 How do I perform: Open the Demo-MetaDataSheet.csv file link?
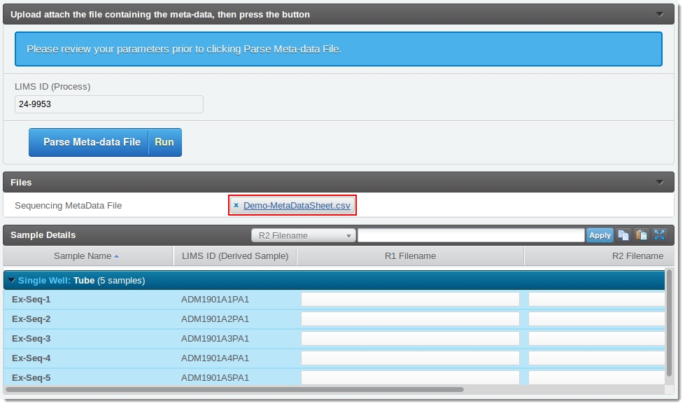(297, 206)
